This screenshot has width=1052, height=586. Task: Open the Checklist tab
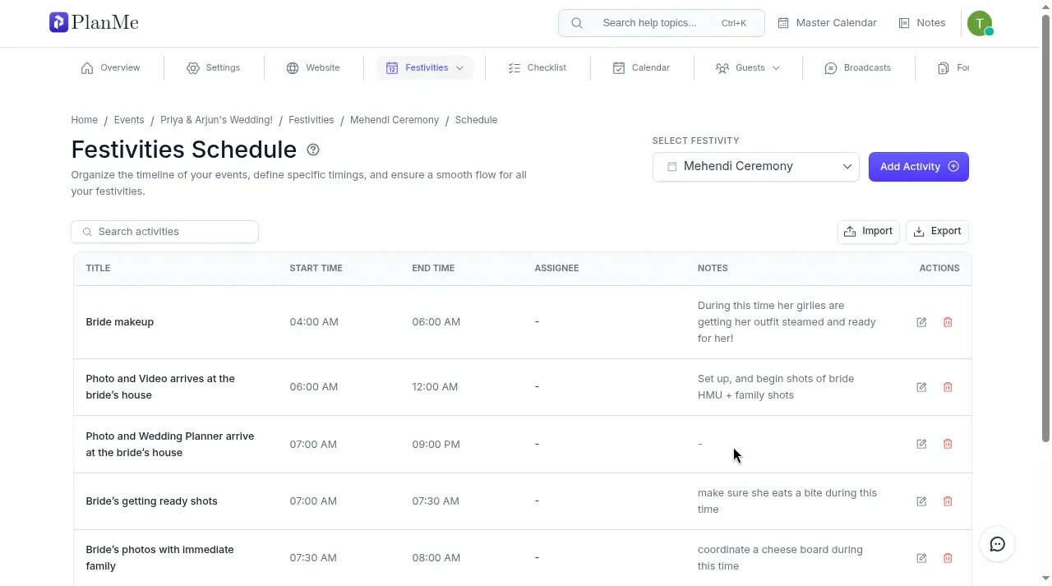point(538,68)
